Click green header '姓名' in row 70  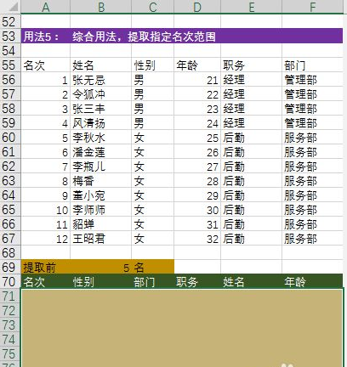click(252, 281)
